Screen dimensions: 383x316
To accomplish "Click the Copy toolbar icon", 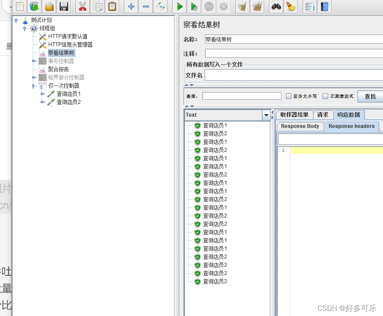I will point(97,6).
